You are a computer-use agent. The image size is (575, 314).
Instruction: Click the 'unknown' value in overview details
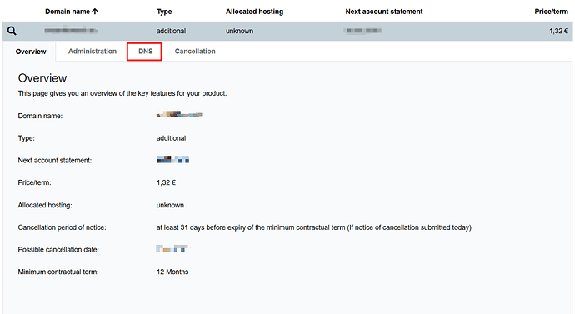(x=170, y=205)
